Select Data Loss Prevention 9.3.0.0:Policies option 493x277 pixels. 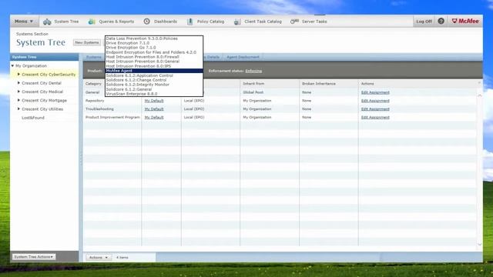point(154,38)
